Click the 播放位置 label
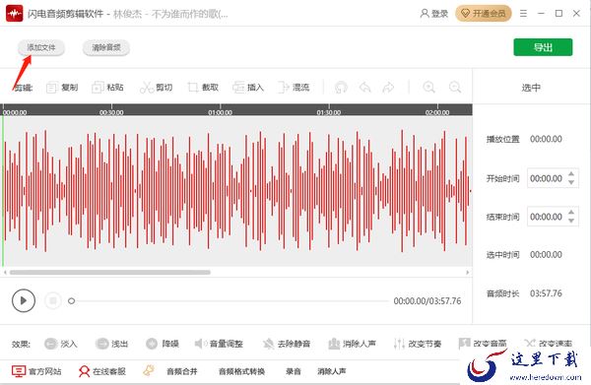Screen dimensions: 591x385 502,140
